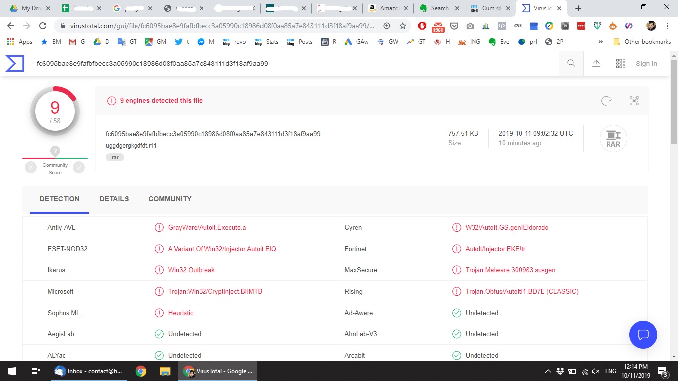Click the CSS extension icon
The width and height of the screenshot is (678, 381).
[x=518, y=26]
